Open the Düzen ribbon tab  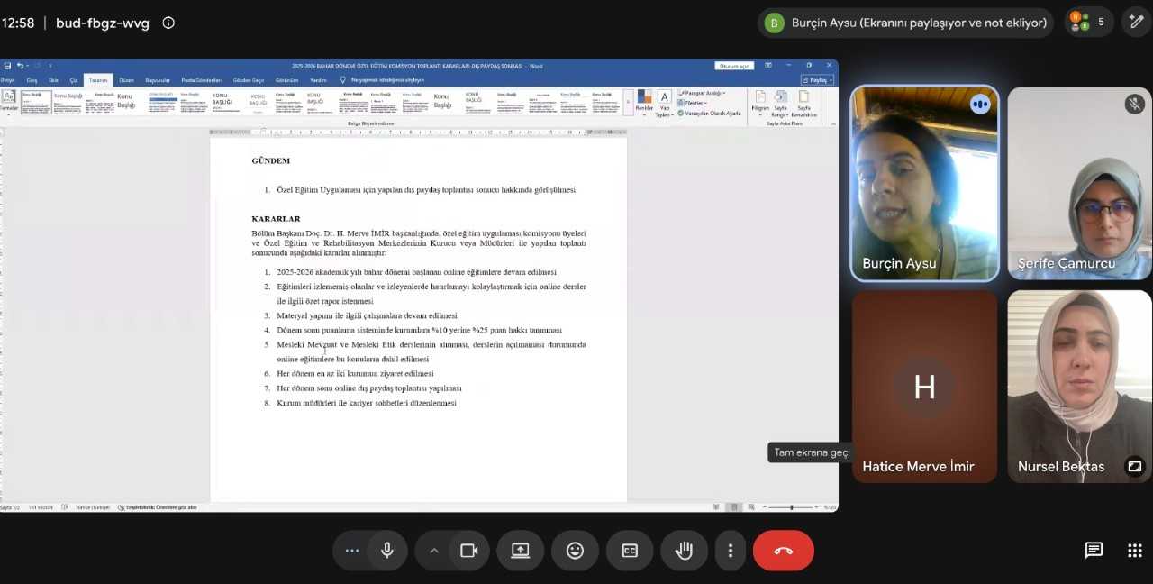(x=126, y=80)
